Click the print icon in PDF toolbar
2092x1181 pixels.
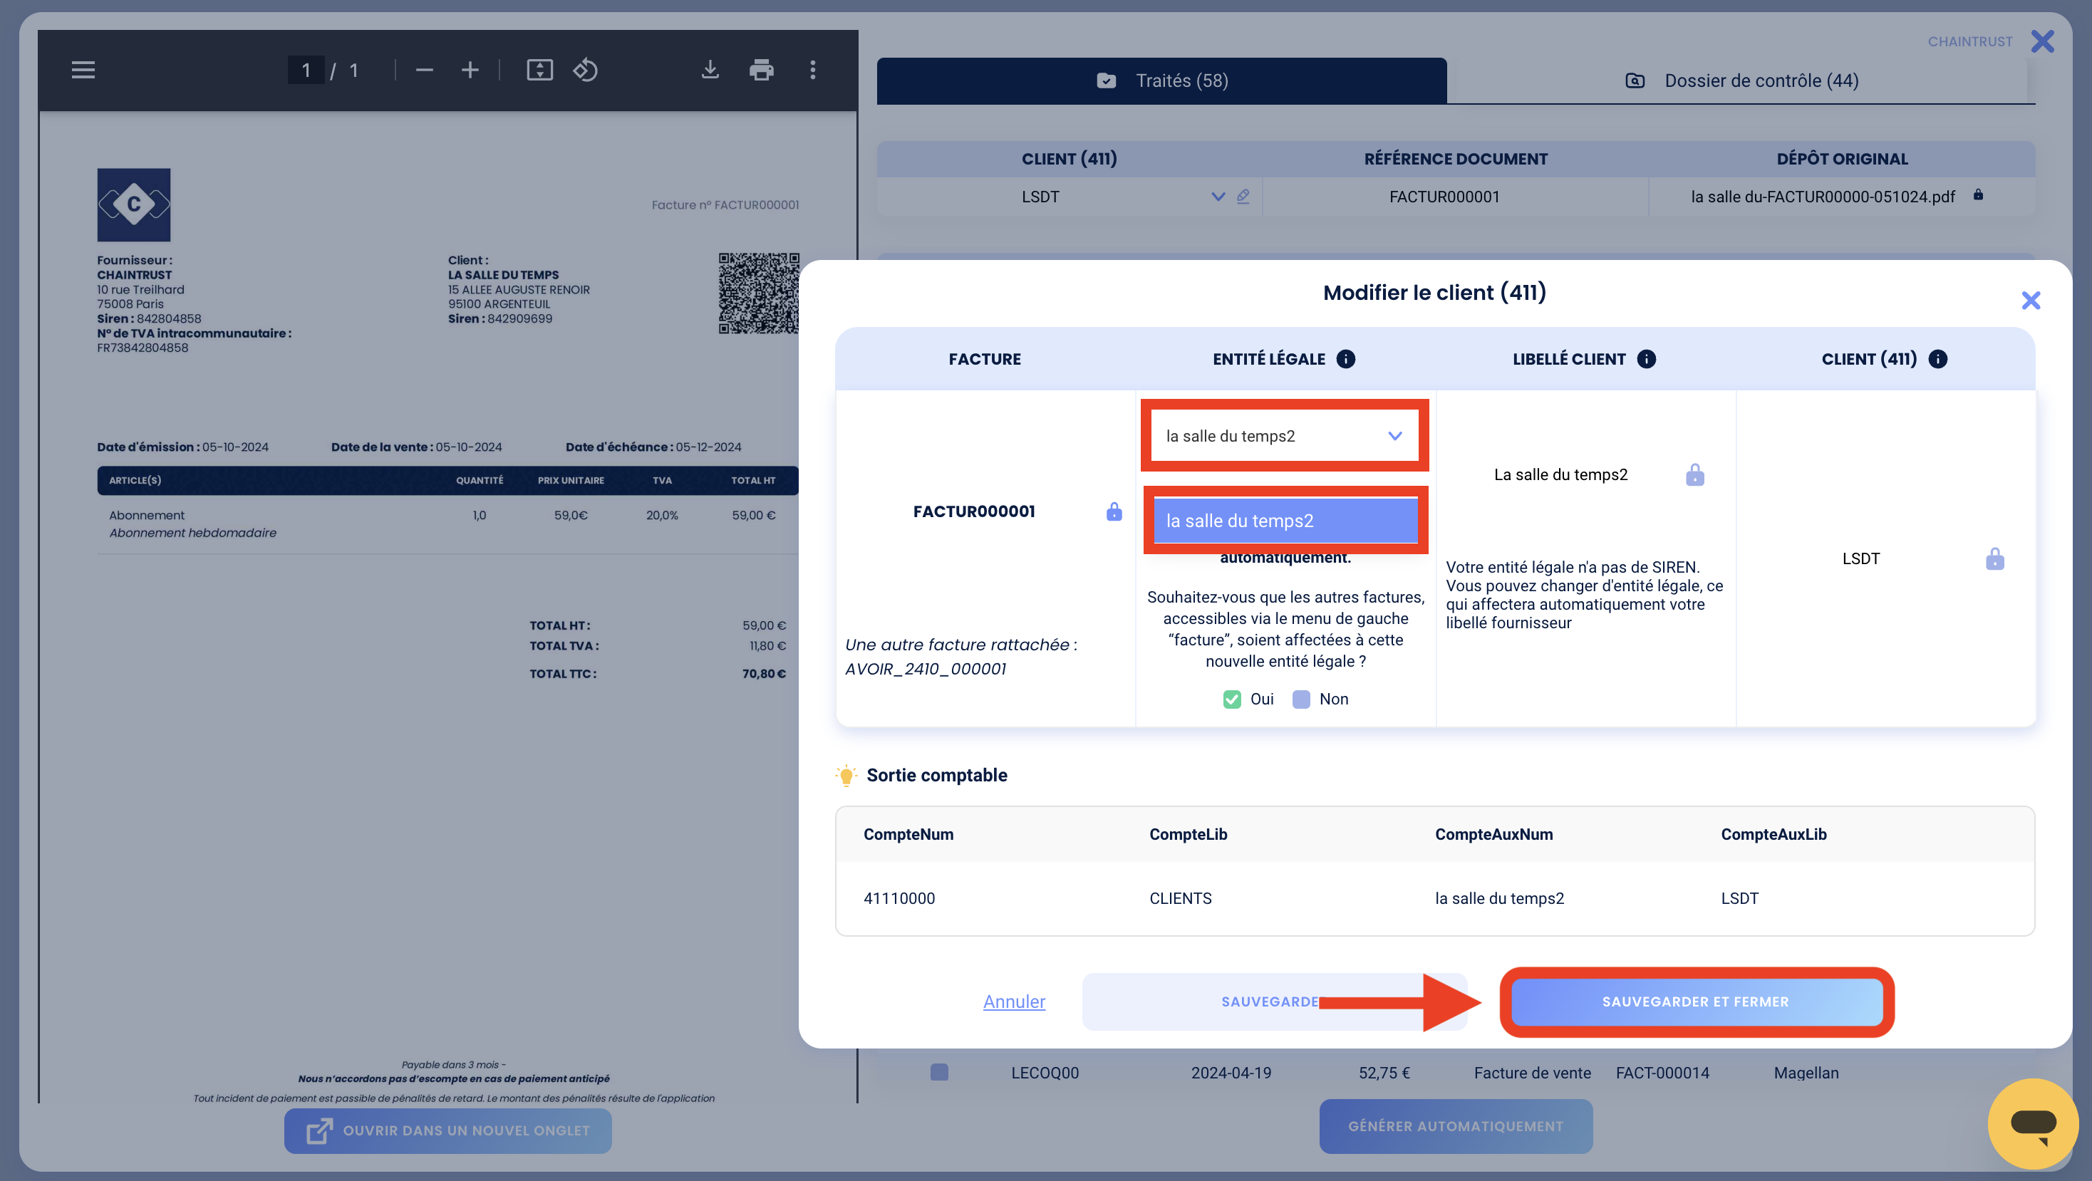pyautogui.click(x=761, y=70)
